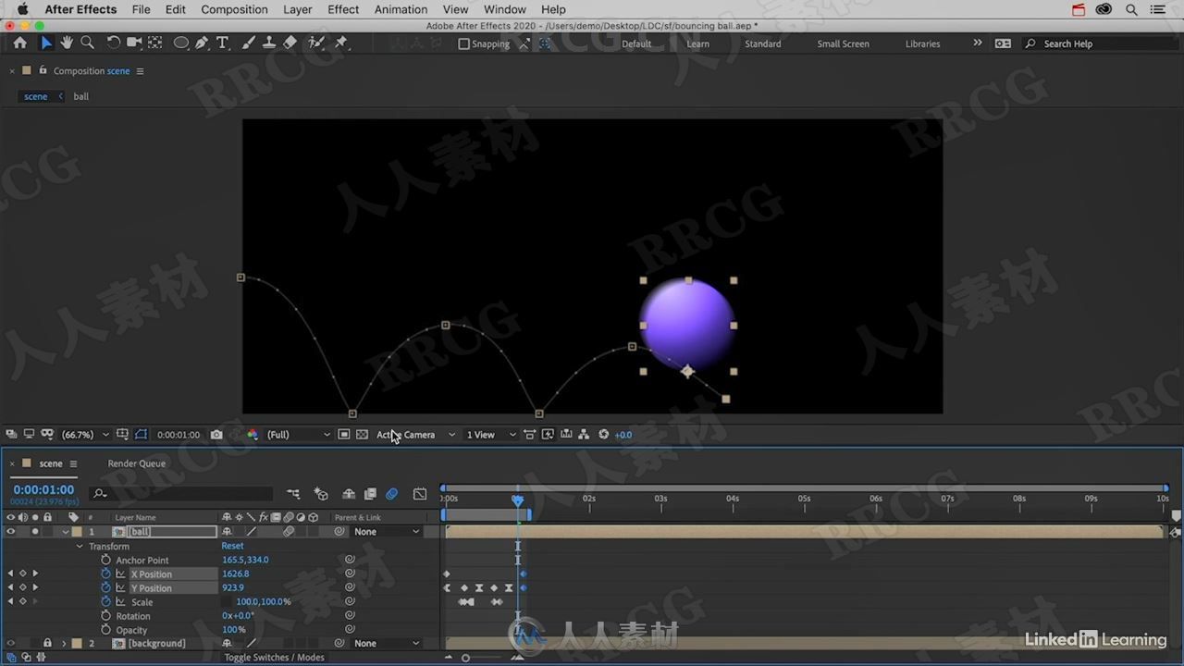The width and height of the screenshot is (1184, 666).
Task: Select the Puppet Pin tool
Action: pyautogui.click(x=341, y=43)
